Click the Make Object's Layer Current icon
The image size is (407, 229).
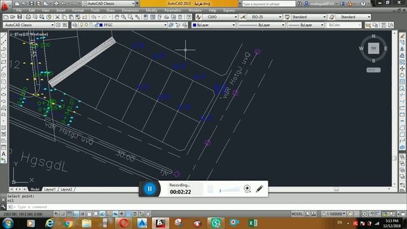point(171,25)
